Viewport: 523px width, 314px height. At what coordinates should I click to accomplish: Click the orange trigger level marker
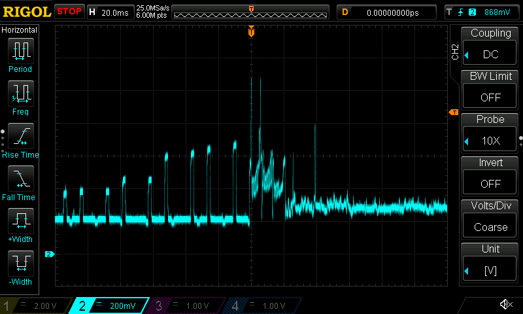pyautogui.click(x=453, y=113)
